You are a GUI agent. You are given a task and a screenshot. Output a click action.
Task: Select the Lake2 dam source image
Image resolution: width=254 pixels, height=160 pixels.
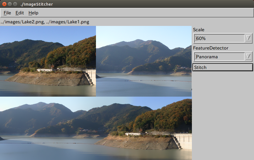tap(48, 61)
